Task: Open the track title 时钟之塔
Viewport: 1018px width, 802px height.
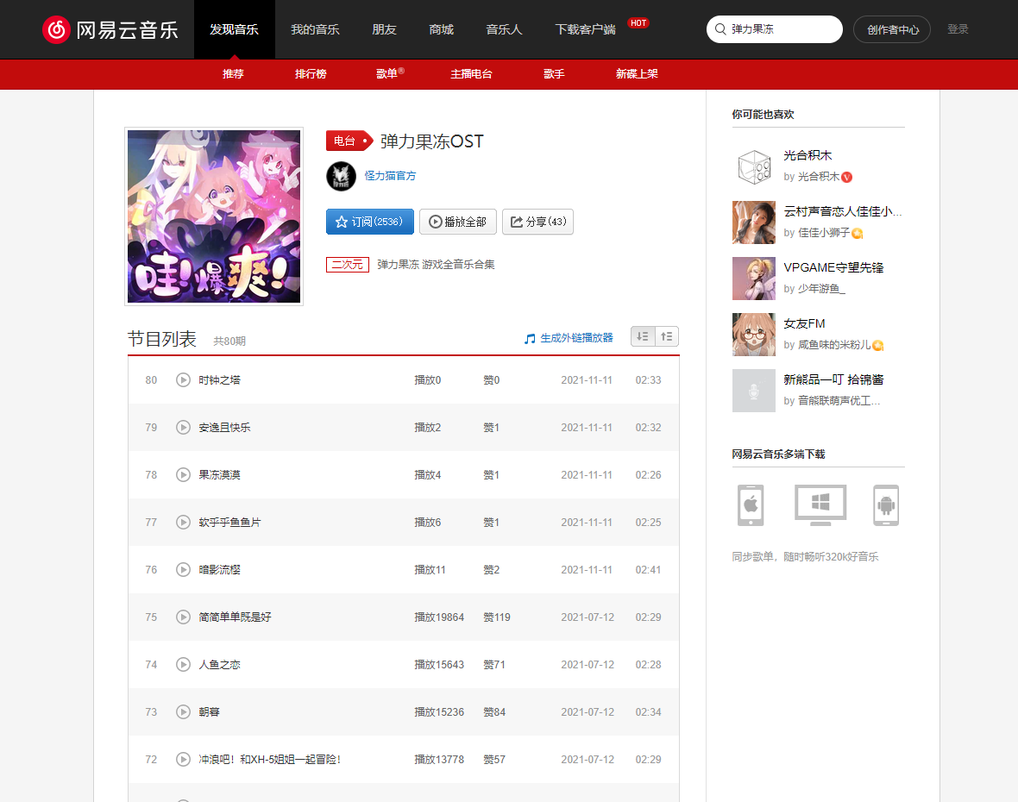Action: 219,379
